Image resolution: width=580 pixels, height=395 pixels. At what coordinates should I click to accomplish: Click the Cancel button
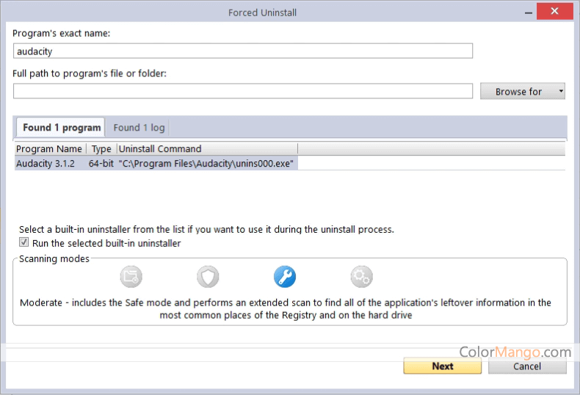tap(526, 366)
